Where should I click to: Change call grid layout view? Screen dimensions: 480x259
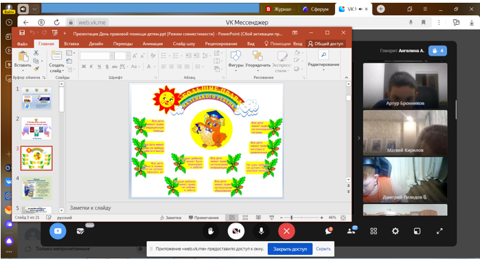(374, 231)
